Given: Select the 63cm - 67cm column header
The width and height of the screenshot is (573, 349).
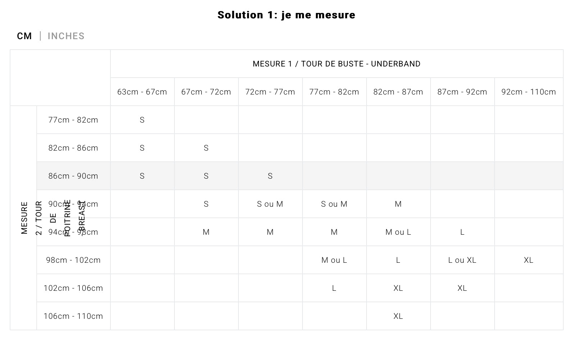Looking at the screenshot, I should 142,92.
